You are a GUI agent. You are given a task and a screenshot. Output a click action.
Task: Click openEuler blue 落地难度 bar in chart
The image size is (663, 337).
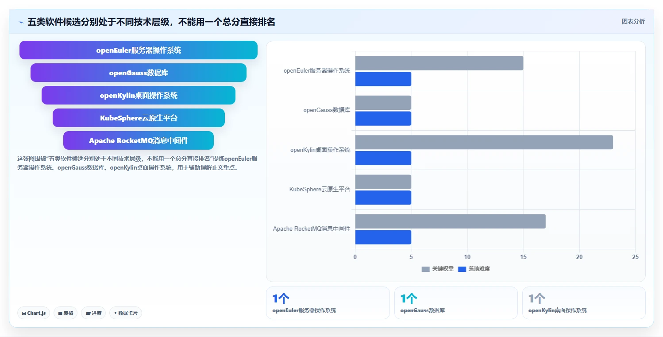point(383,79)
